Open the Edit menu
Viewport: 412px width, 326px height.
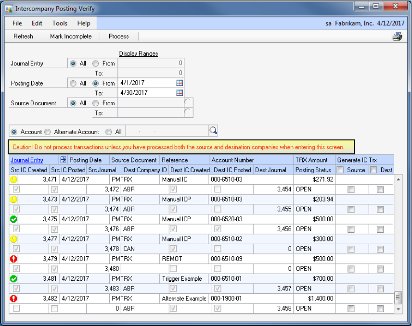pos(37,23)
